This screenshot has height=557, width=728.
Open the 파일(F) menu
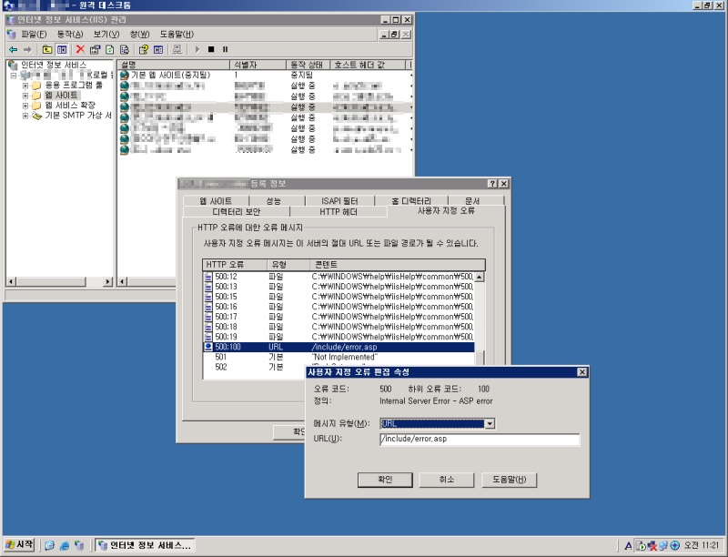point(34,35)
